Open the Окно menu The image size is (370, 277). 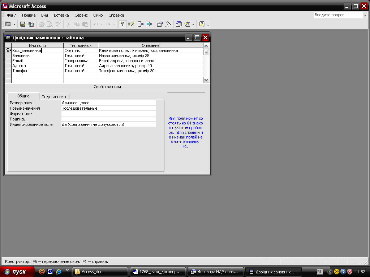[98, 15]
